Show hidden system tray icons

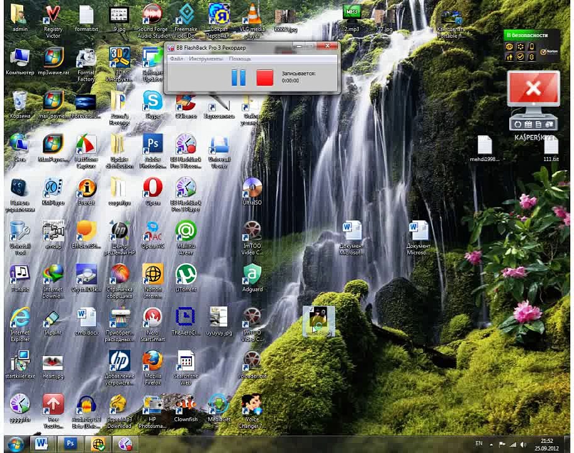492,445
